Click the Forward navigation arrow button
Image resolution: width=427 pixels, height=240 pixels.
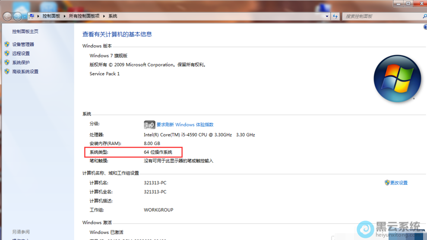tap(17, 16)
